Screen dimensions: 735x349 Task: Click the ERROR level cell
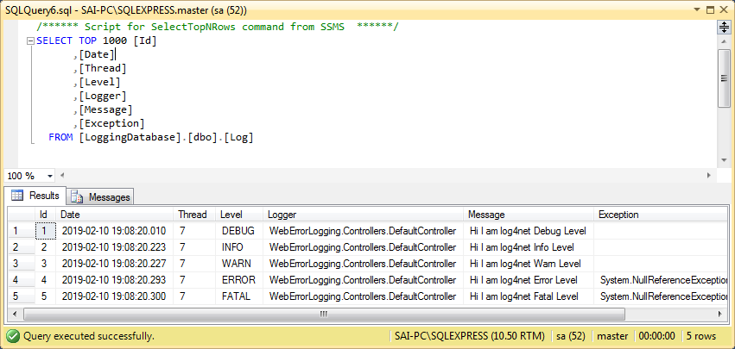(239, 280)
